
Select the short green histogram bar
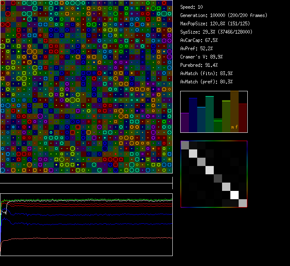click(218, 126)
